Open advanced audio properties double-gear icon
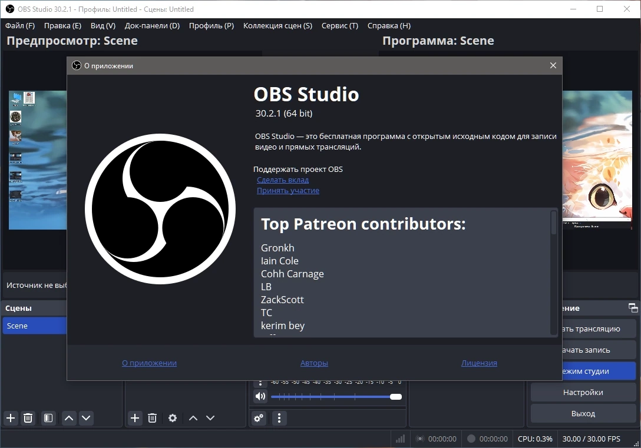The width and height of the screenshot is (641, 448). pos(259,418)
